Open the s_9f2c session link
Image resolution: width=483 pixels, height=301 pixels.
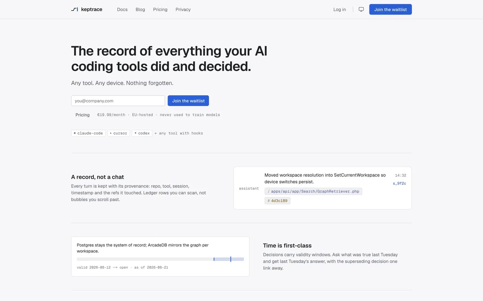399,183
